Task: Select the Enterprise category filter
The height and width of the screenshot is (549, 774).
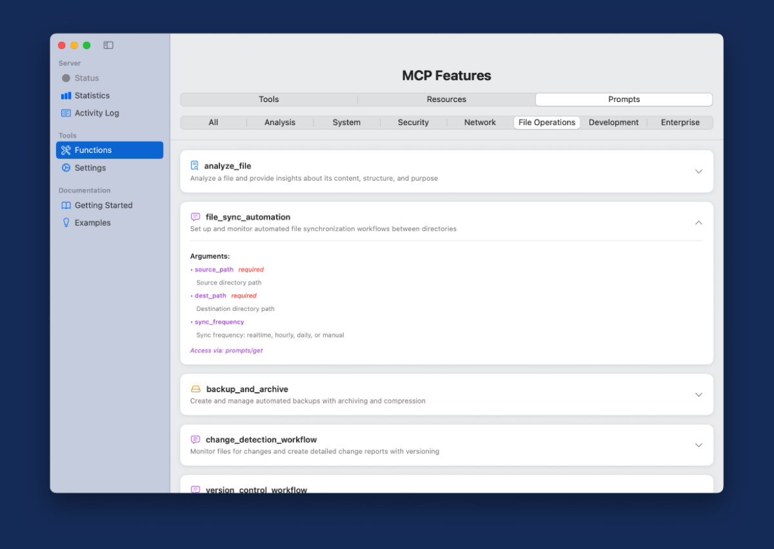Action: tap(680, 123)
